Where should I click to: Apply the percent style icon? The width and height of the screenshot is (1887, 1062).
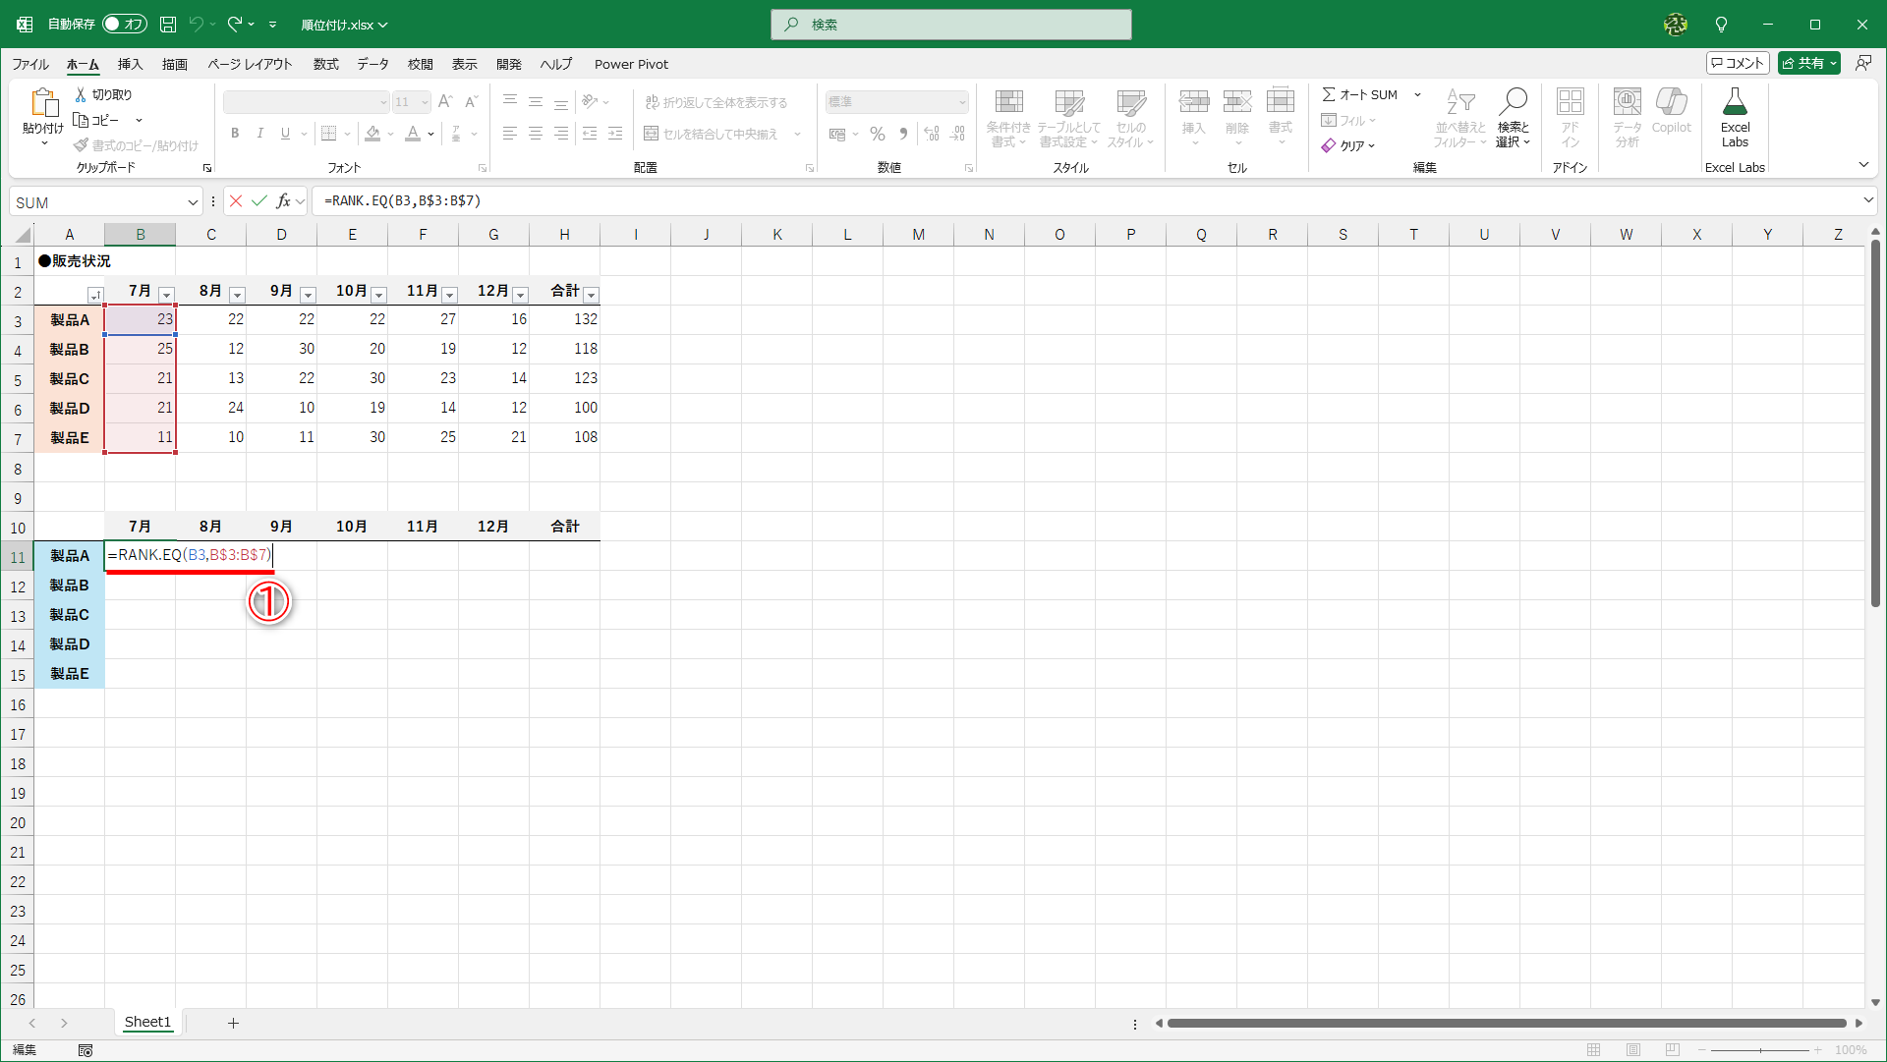pyautogui.click(x=878, y=134)
